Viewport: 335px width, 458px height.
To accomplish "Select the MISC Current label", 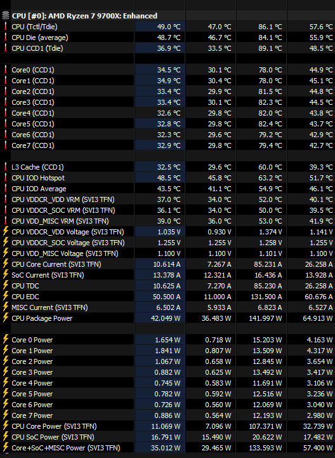I will 49,307.
